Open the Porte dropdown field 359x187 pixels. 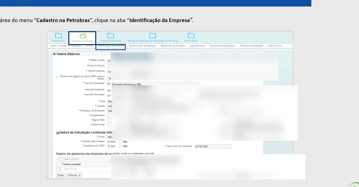coord(109,137)
